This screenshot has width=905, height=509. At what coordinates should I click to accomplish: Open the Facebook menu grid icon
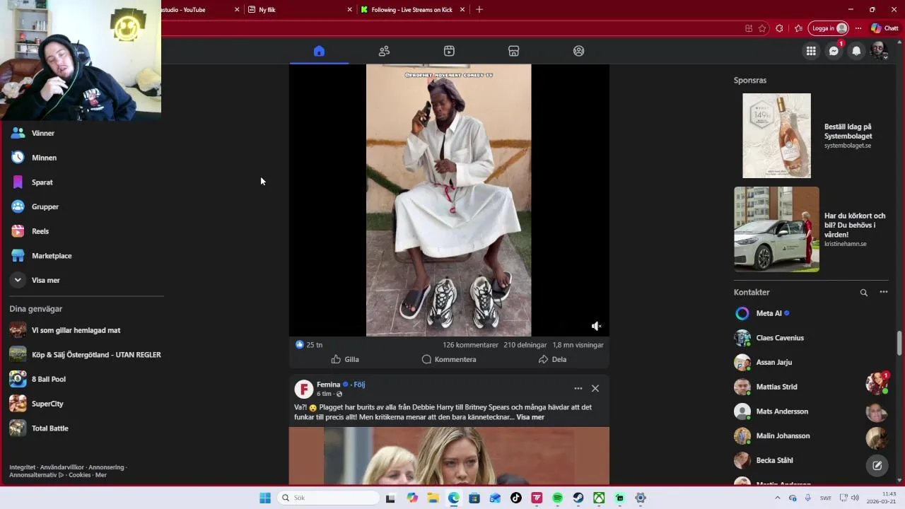(811, 51)
